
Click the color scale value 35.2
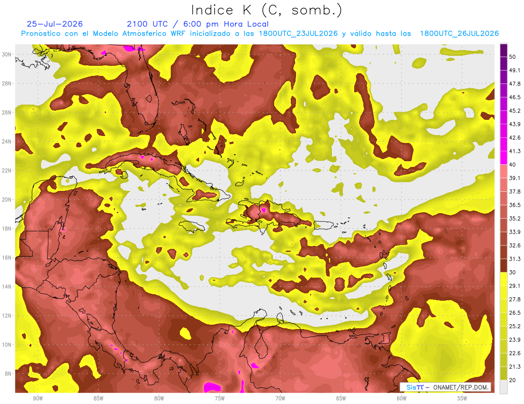pyautogui.click(x=515, y=218)
